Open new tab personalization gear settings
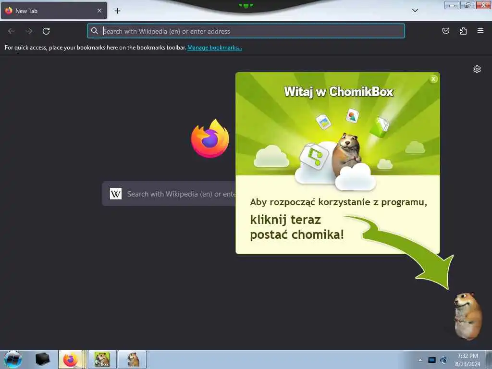Screen dimensions: 492x369 (477, 69)
